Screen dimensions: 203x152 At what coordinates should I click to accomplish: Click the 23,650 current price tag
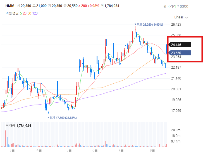(x=180, y=53)
